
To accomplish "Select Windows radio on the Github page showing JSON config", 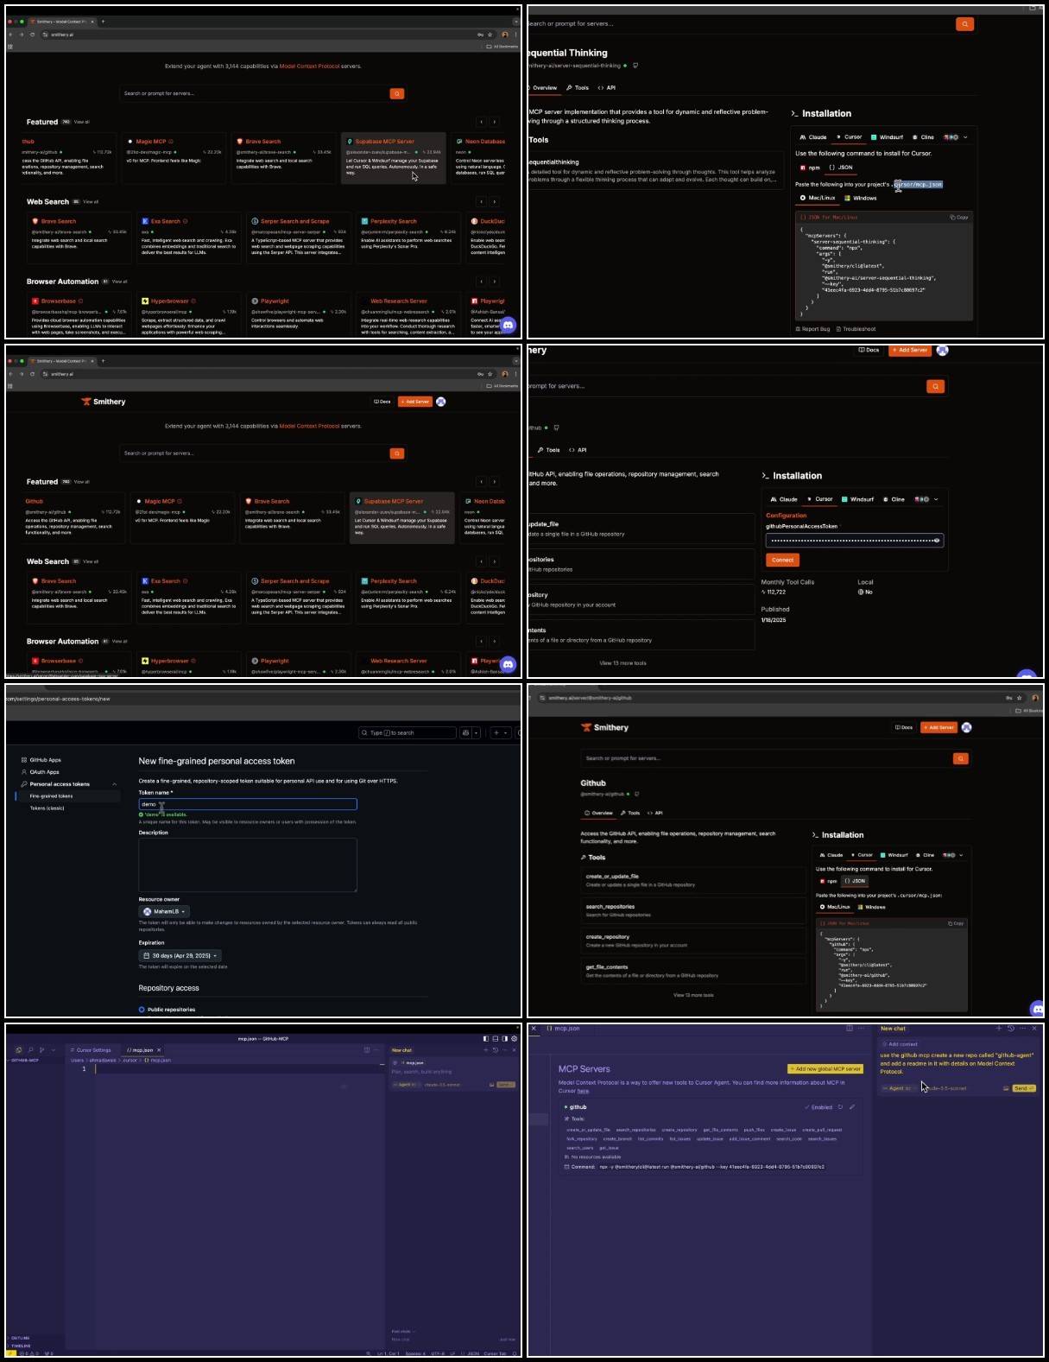I will (x=871, y=907).
